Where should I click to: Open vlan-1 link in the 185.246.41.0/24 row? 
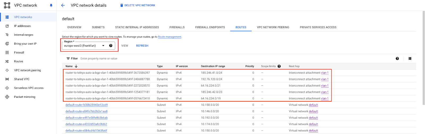(x=325, y=73)
